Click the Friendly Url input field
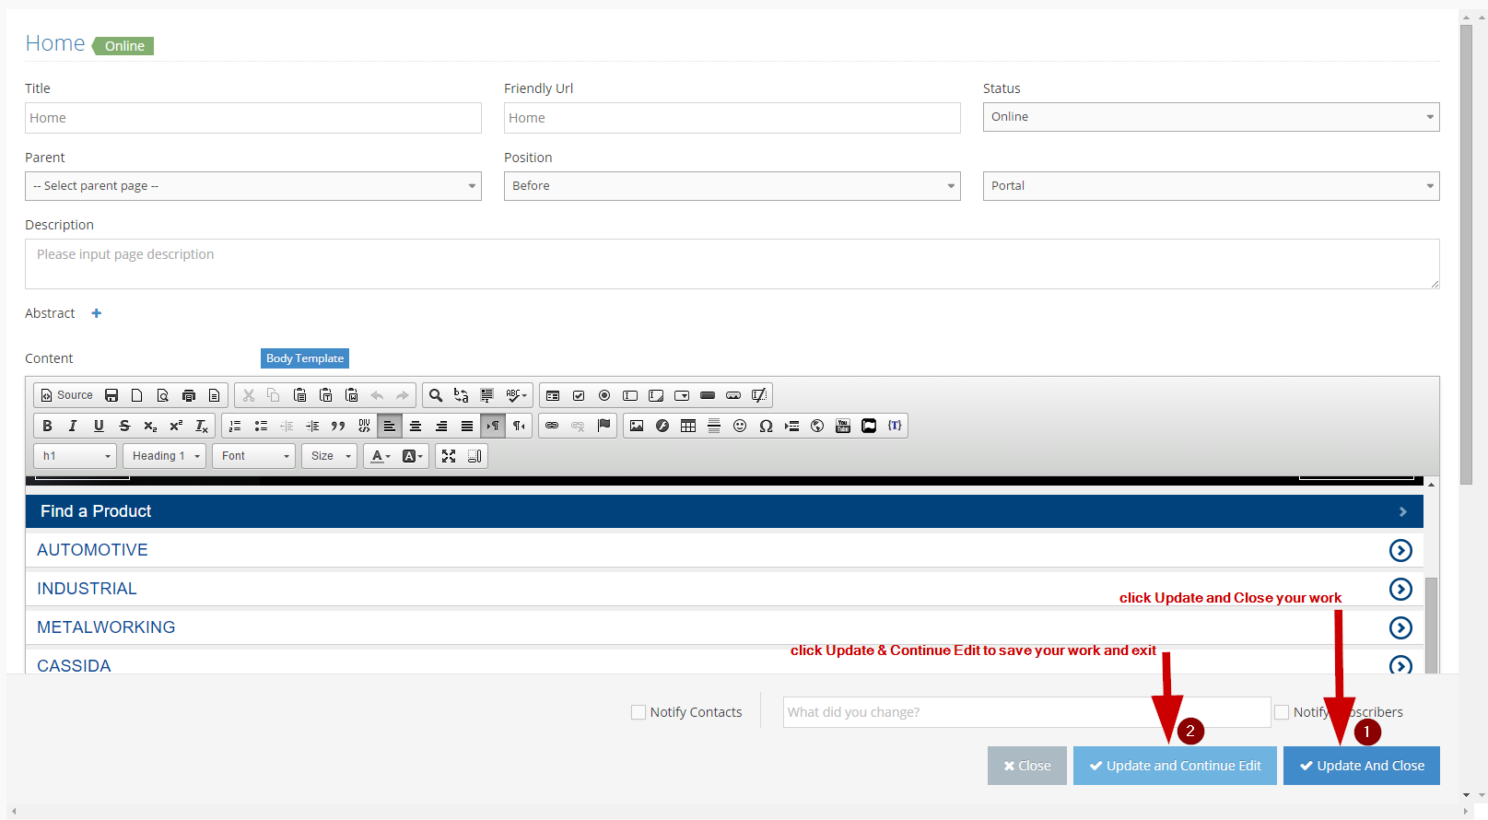This screenshot has height=820, width=1488. click(732, 118)
